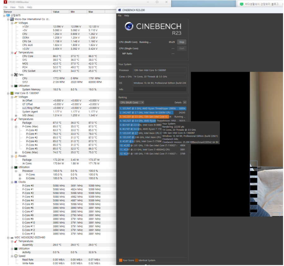Screen dimensions: 284x266
Task: Click the Intel Core i5 CPU icon
Action: click(x=12, y=93)
